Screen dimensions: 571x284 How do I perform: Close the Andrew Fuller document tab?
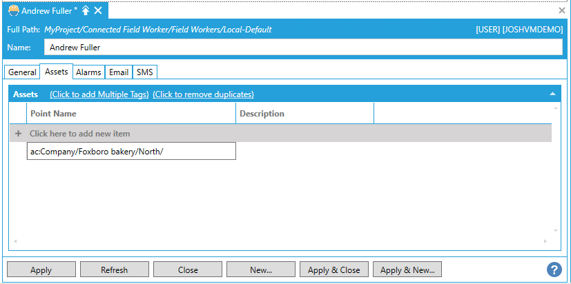coord(98,10)
